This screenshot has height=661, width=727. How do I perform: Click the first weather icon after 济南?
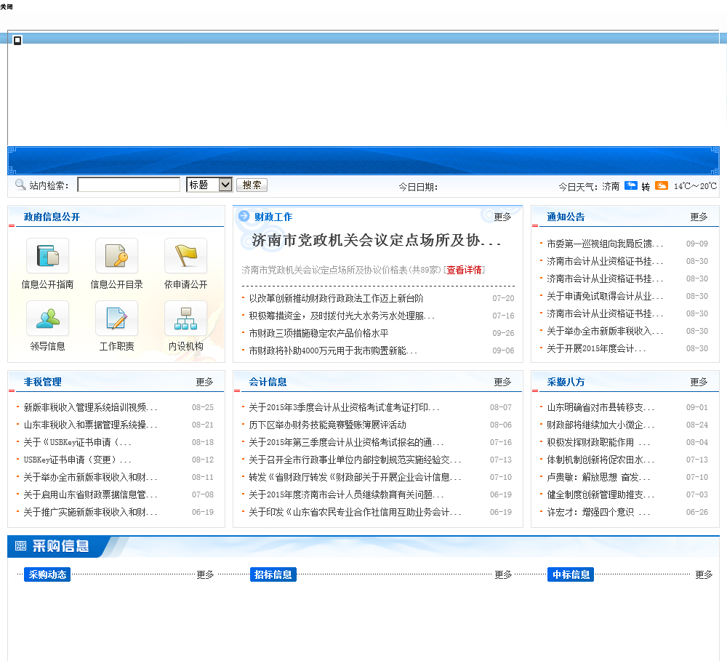click(x=631, y=185)
